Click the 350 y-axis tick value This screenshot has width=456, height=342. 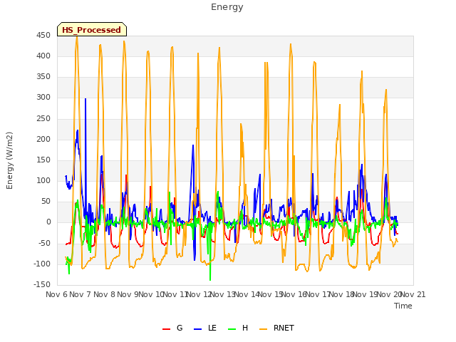pyautogui.click(x=43, y=77)
